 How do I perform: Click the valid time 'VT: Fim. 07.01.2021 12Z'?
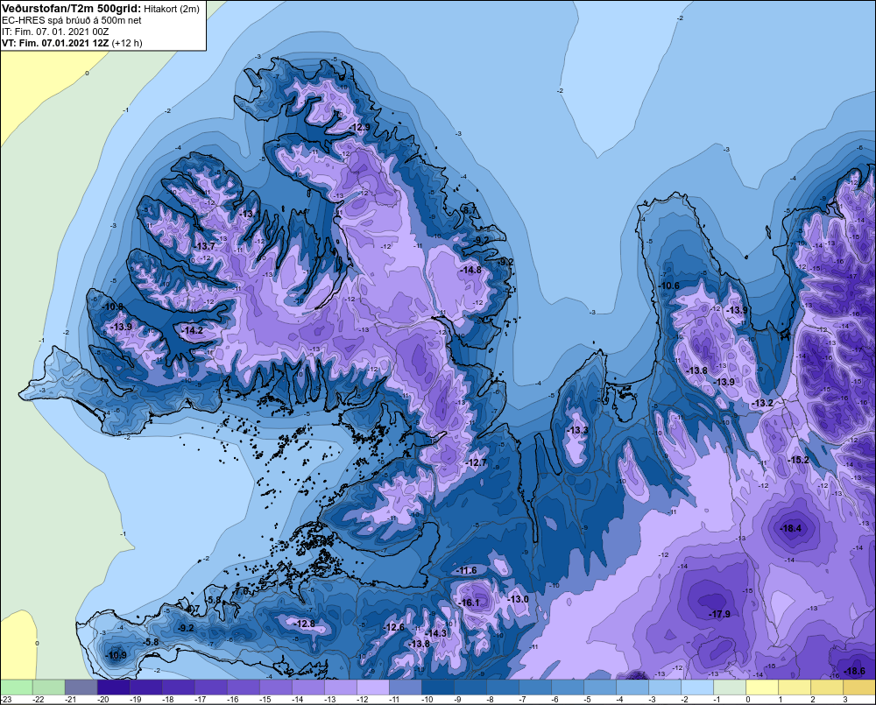[55, 43]
